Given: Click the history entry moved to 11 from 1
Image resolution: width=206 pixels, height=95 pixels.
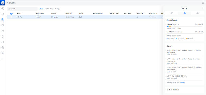Looking at the screenshot, I should point(184,61).
